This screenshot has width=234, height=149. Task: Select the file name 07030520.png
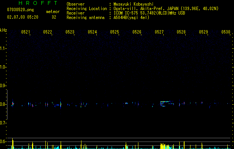20,10
